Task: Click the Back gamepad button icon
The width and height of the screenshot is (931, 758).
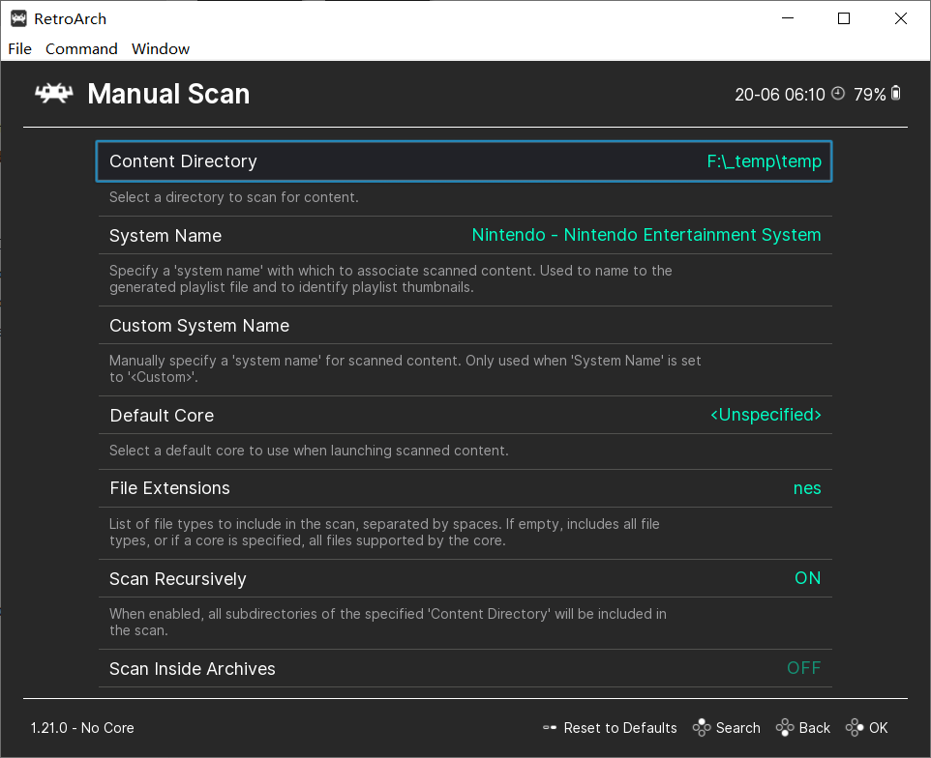Action: point(784,728)
